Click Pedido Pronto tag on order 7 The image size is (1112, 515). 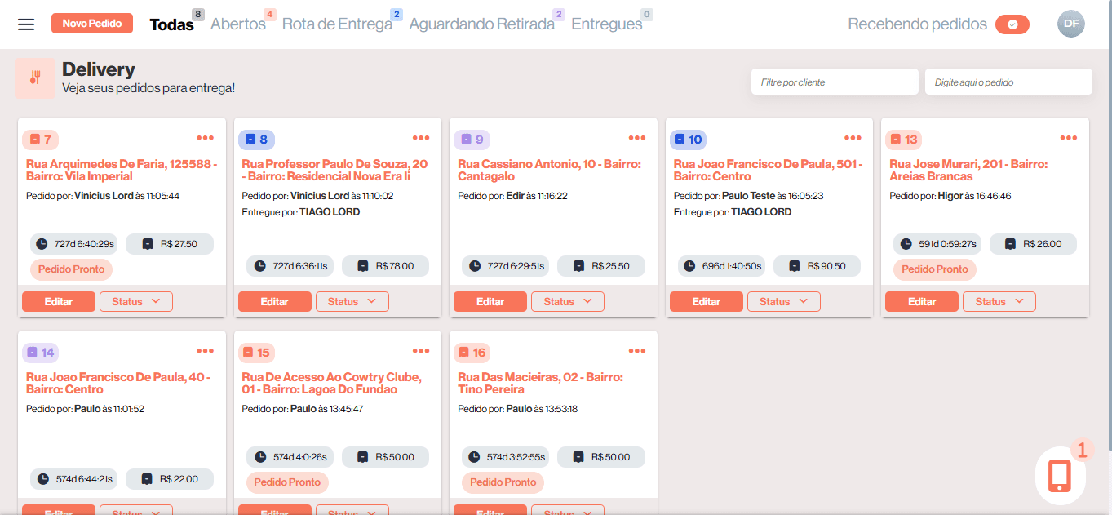tap(72, 269)
